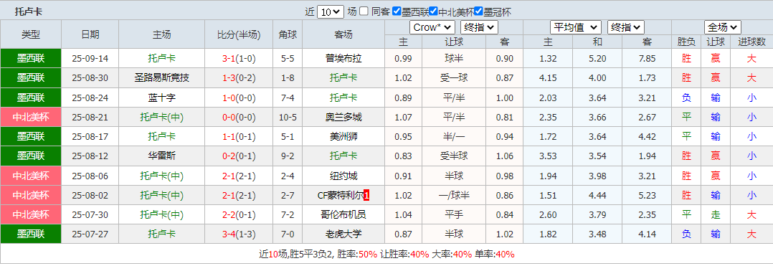Open team 纽约城
Viewport: 773px width, 266px height.
pyautogui.click(x=343, y=176)
